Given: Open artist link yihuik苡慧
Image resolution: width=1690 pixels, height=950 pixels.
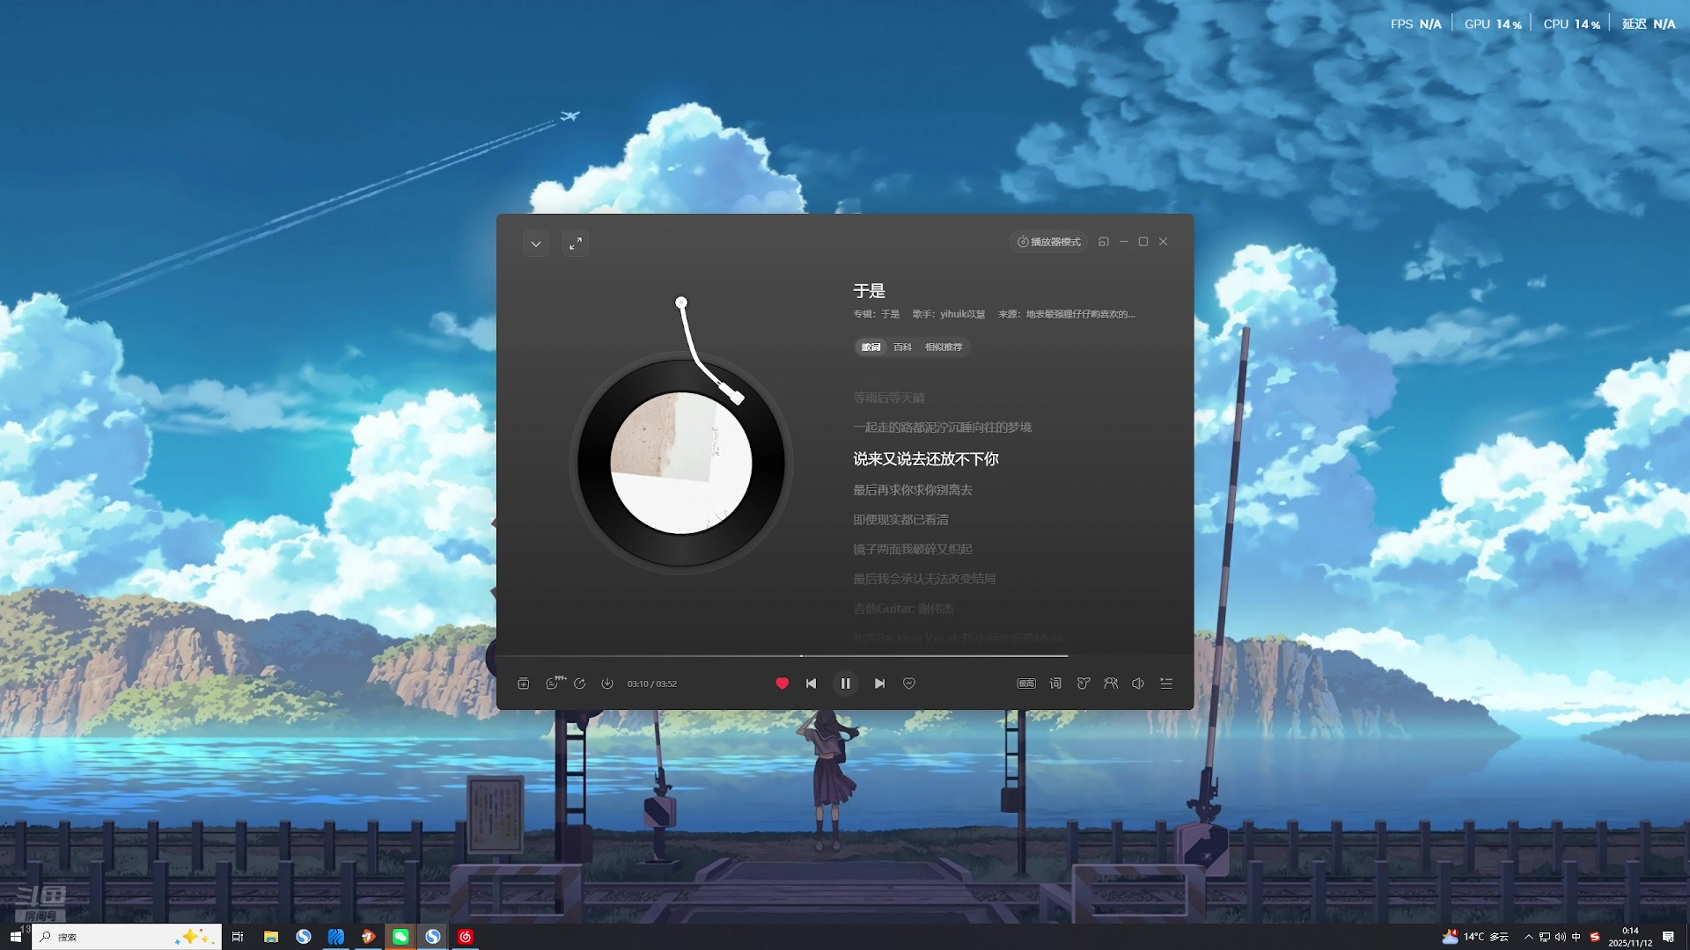Looking at the screenshot, I should [962, 314].
